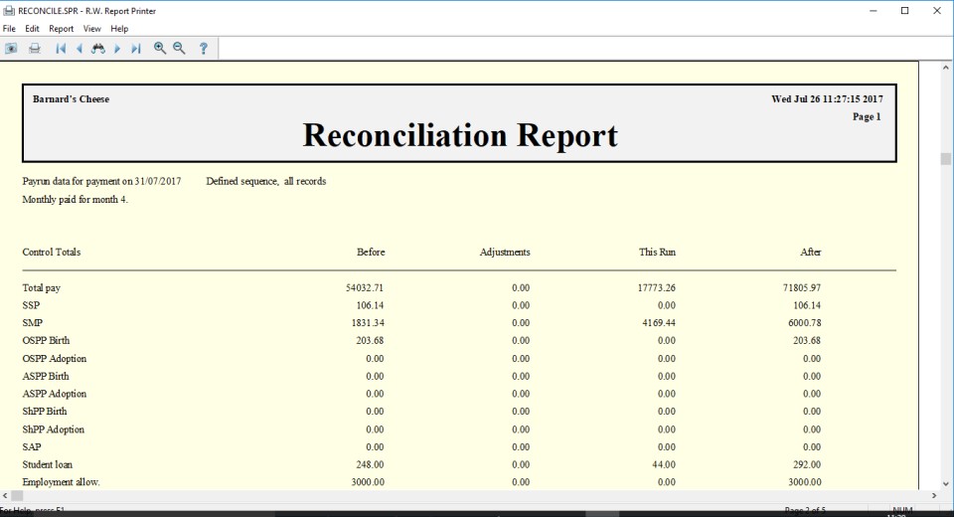Advance to next report page
Viewport: 954px width, 517px height.
point(117,48)
